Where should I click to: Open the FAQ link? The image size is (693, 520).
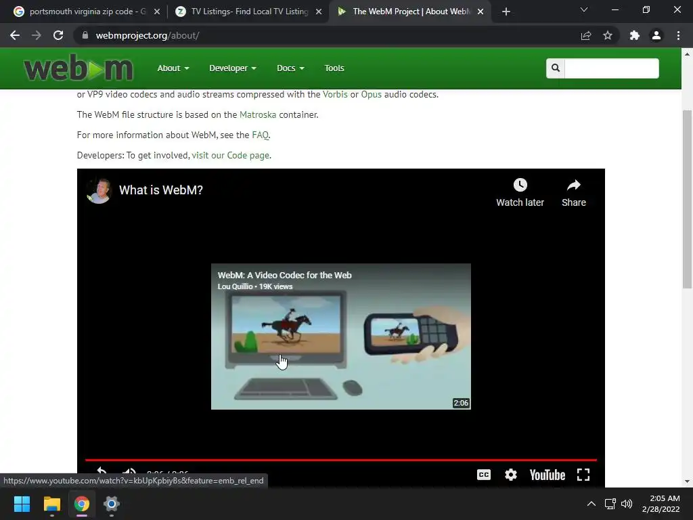(x=260, y=135)
